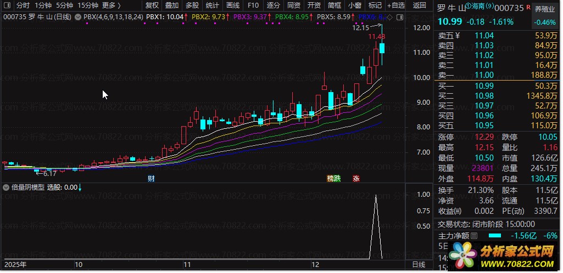Select the 卖一 ask row at 11.00

point(497,75)
